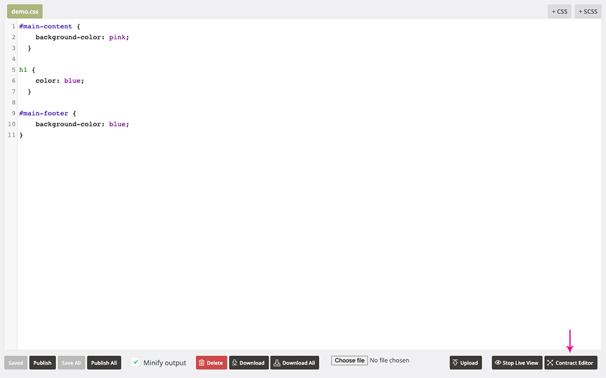Open the Choose file picker

[350, 360]
